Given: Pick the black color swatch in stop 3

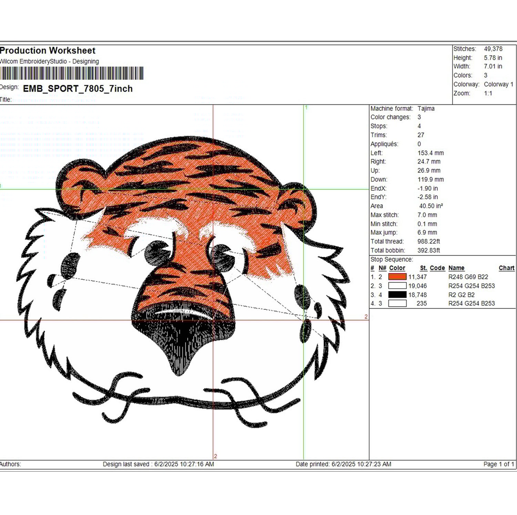Looking at the screenshot, I should pyautogui.click(x=397, y=295).
